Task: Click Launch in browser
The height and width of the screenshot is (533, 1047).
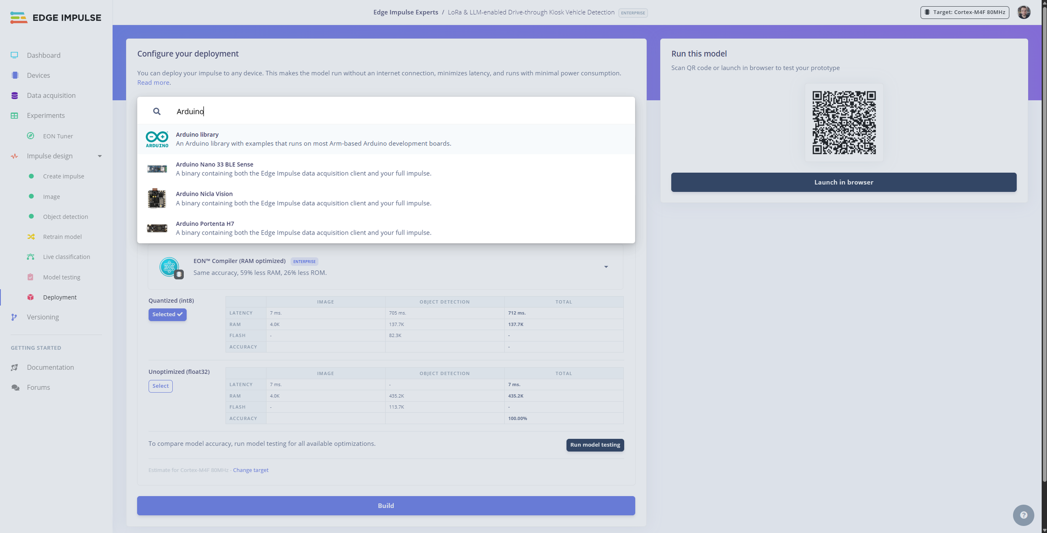Action: [x=844, y=182]
